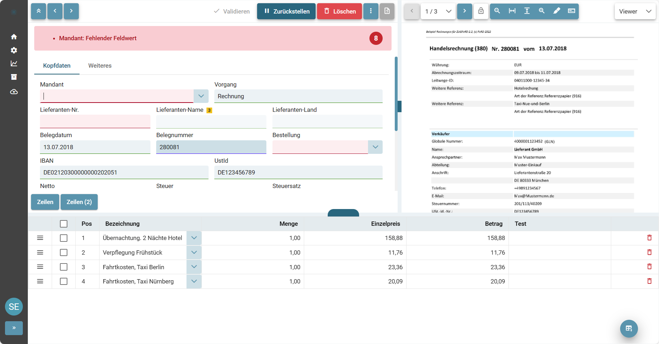659x344 pixels.
Task: Toggle the lock icon in viewer toolbar
Action: coord(481,11)
